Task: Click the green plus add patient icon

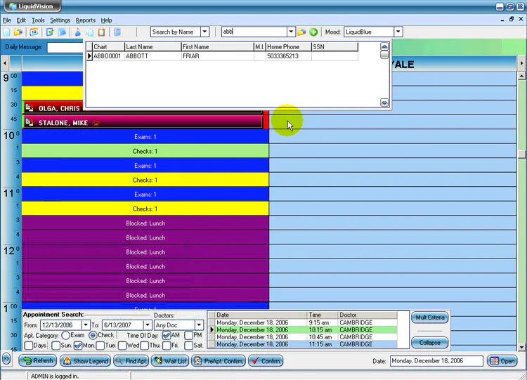Action: [x=313, y=32]
